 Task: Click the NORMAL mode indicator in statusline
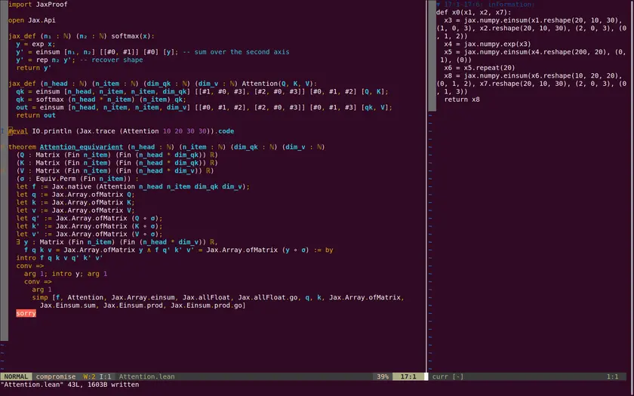tap(17, 376)
